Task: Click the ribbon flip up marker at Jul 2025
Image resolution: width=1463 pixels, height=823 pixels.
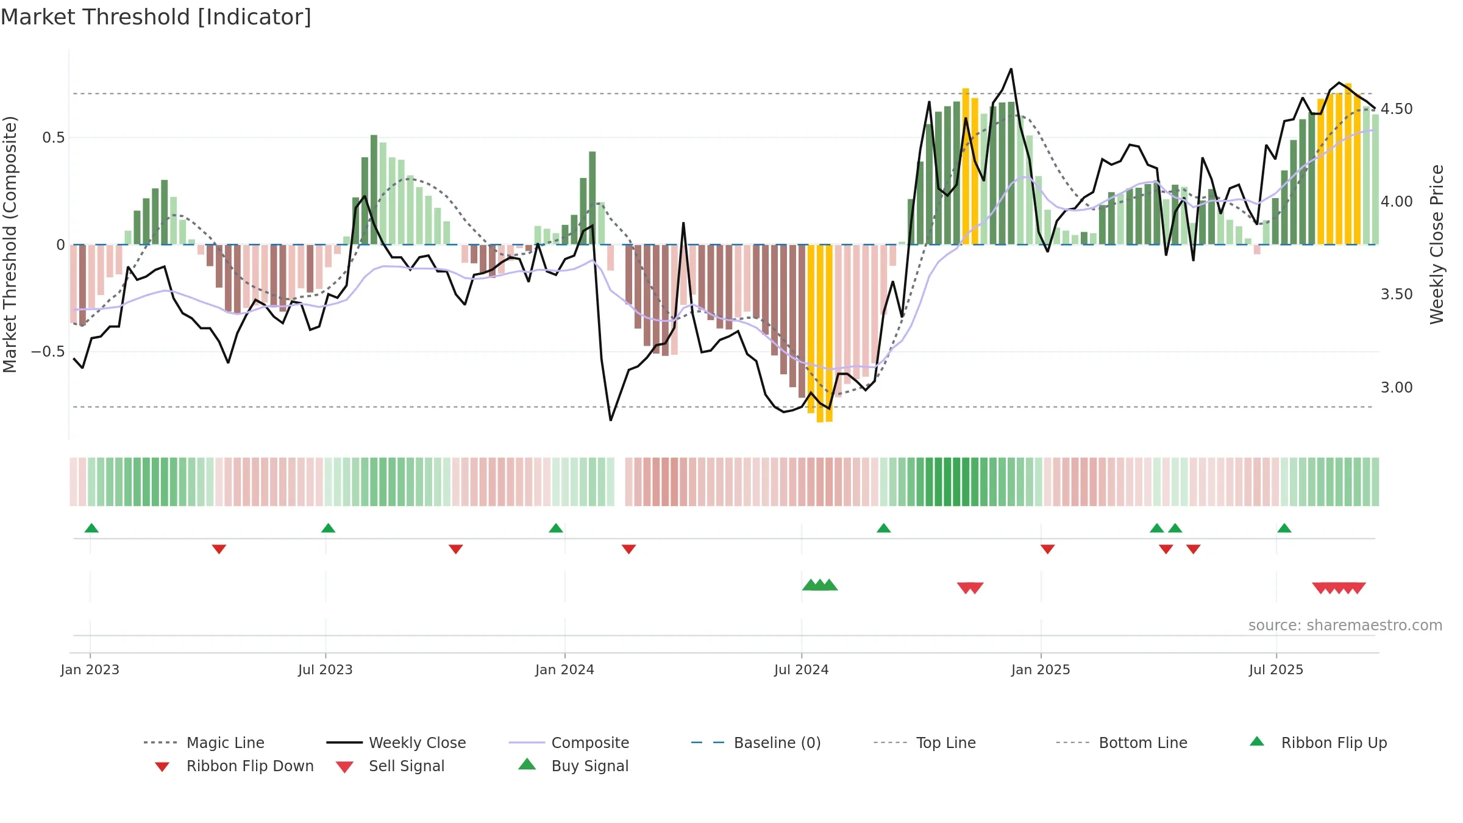Action: pos(1284,528)
